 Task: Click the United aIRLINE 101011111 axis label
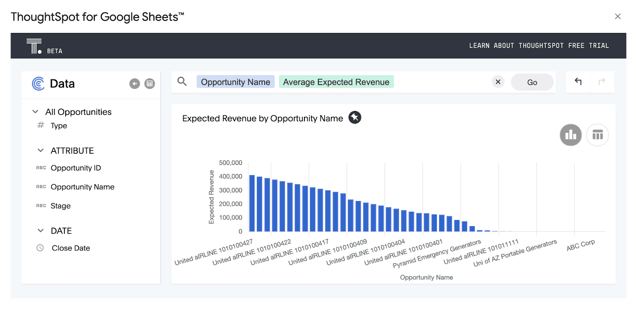(481, 252)
